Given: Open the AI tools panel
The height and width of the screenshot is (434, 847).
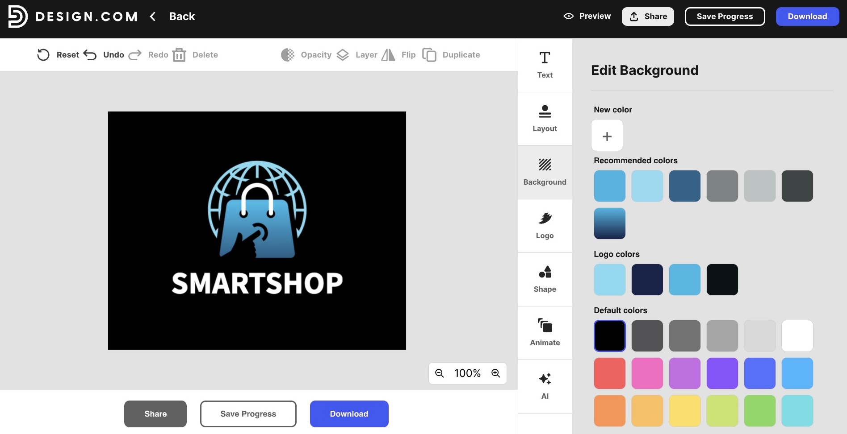Looking at the screenshot, I should pyautogui.click(x=545, y=386).
